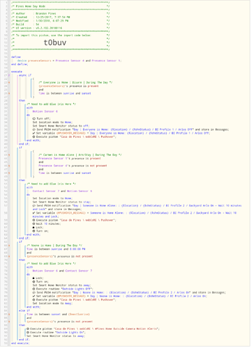Click the message icon of 'Noone is Home' push notification
This screenshot has height=348, width=251.
(x=33, y=292)
